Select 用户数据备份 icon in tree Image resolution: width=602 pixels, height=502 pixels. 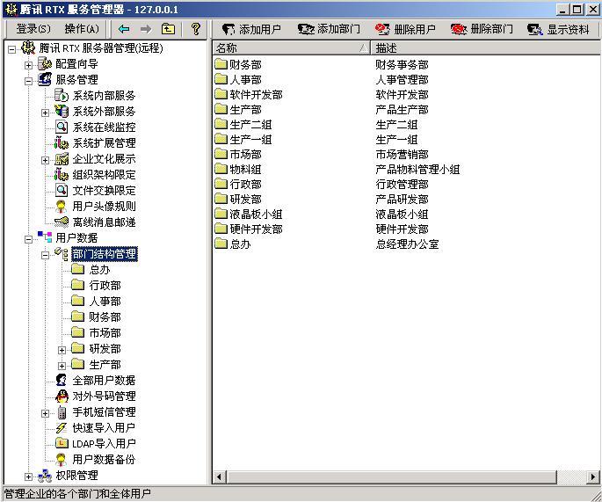coord(62,459)
